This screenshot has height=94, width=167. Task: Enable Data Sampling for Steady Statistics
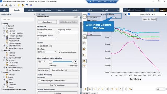(x=39, y=81)
